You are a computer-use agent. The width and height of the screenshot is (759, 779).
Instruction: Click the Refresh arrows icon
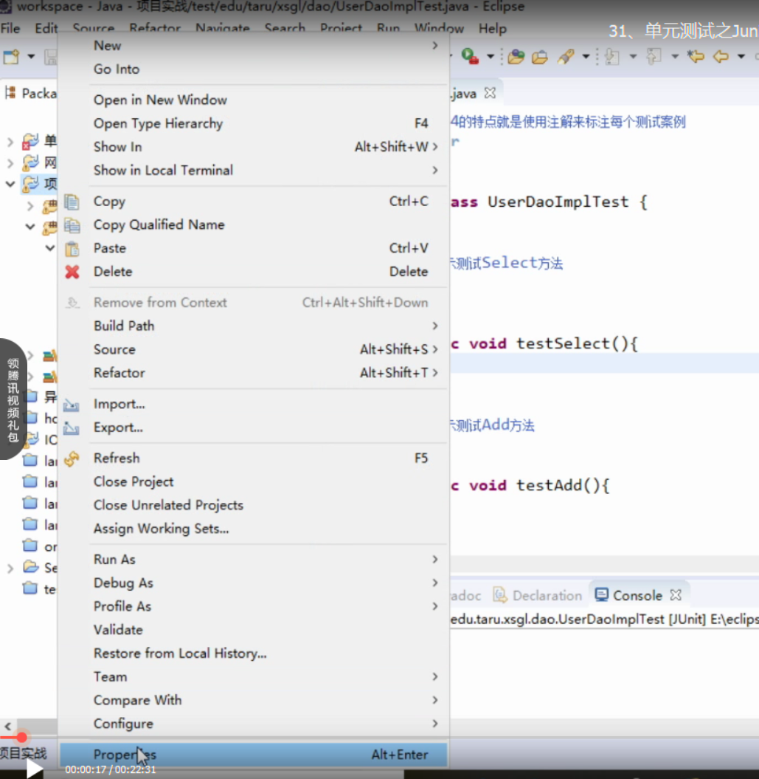click(72, 459)
